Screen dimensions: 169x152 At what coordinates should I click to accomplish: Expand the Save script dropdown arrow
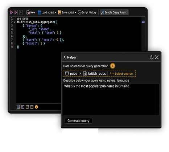(75, 12)
